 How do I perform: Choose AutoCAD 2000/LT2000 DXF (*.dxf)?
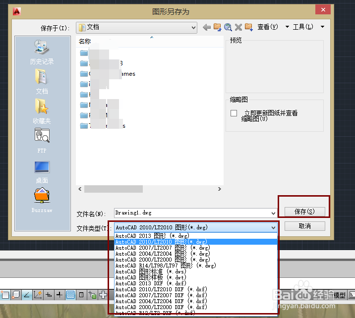(196, 307)
